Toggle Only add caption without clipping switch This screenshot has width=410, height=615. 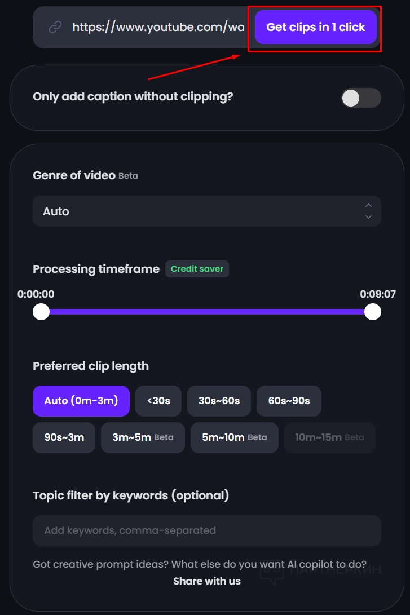(x=361, y=98)
